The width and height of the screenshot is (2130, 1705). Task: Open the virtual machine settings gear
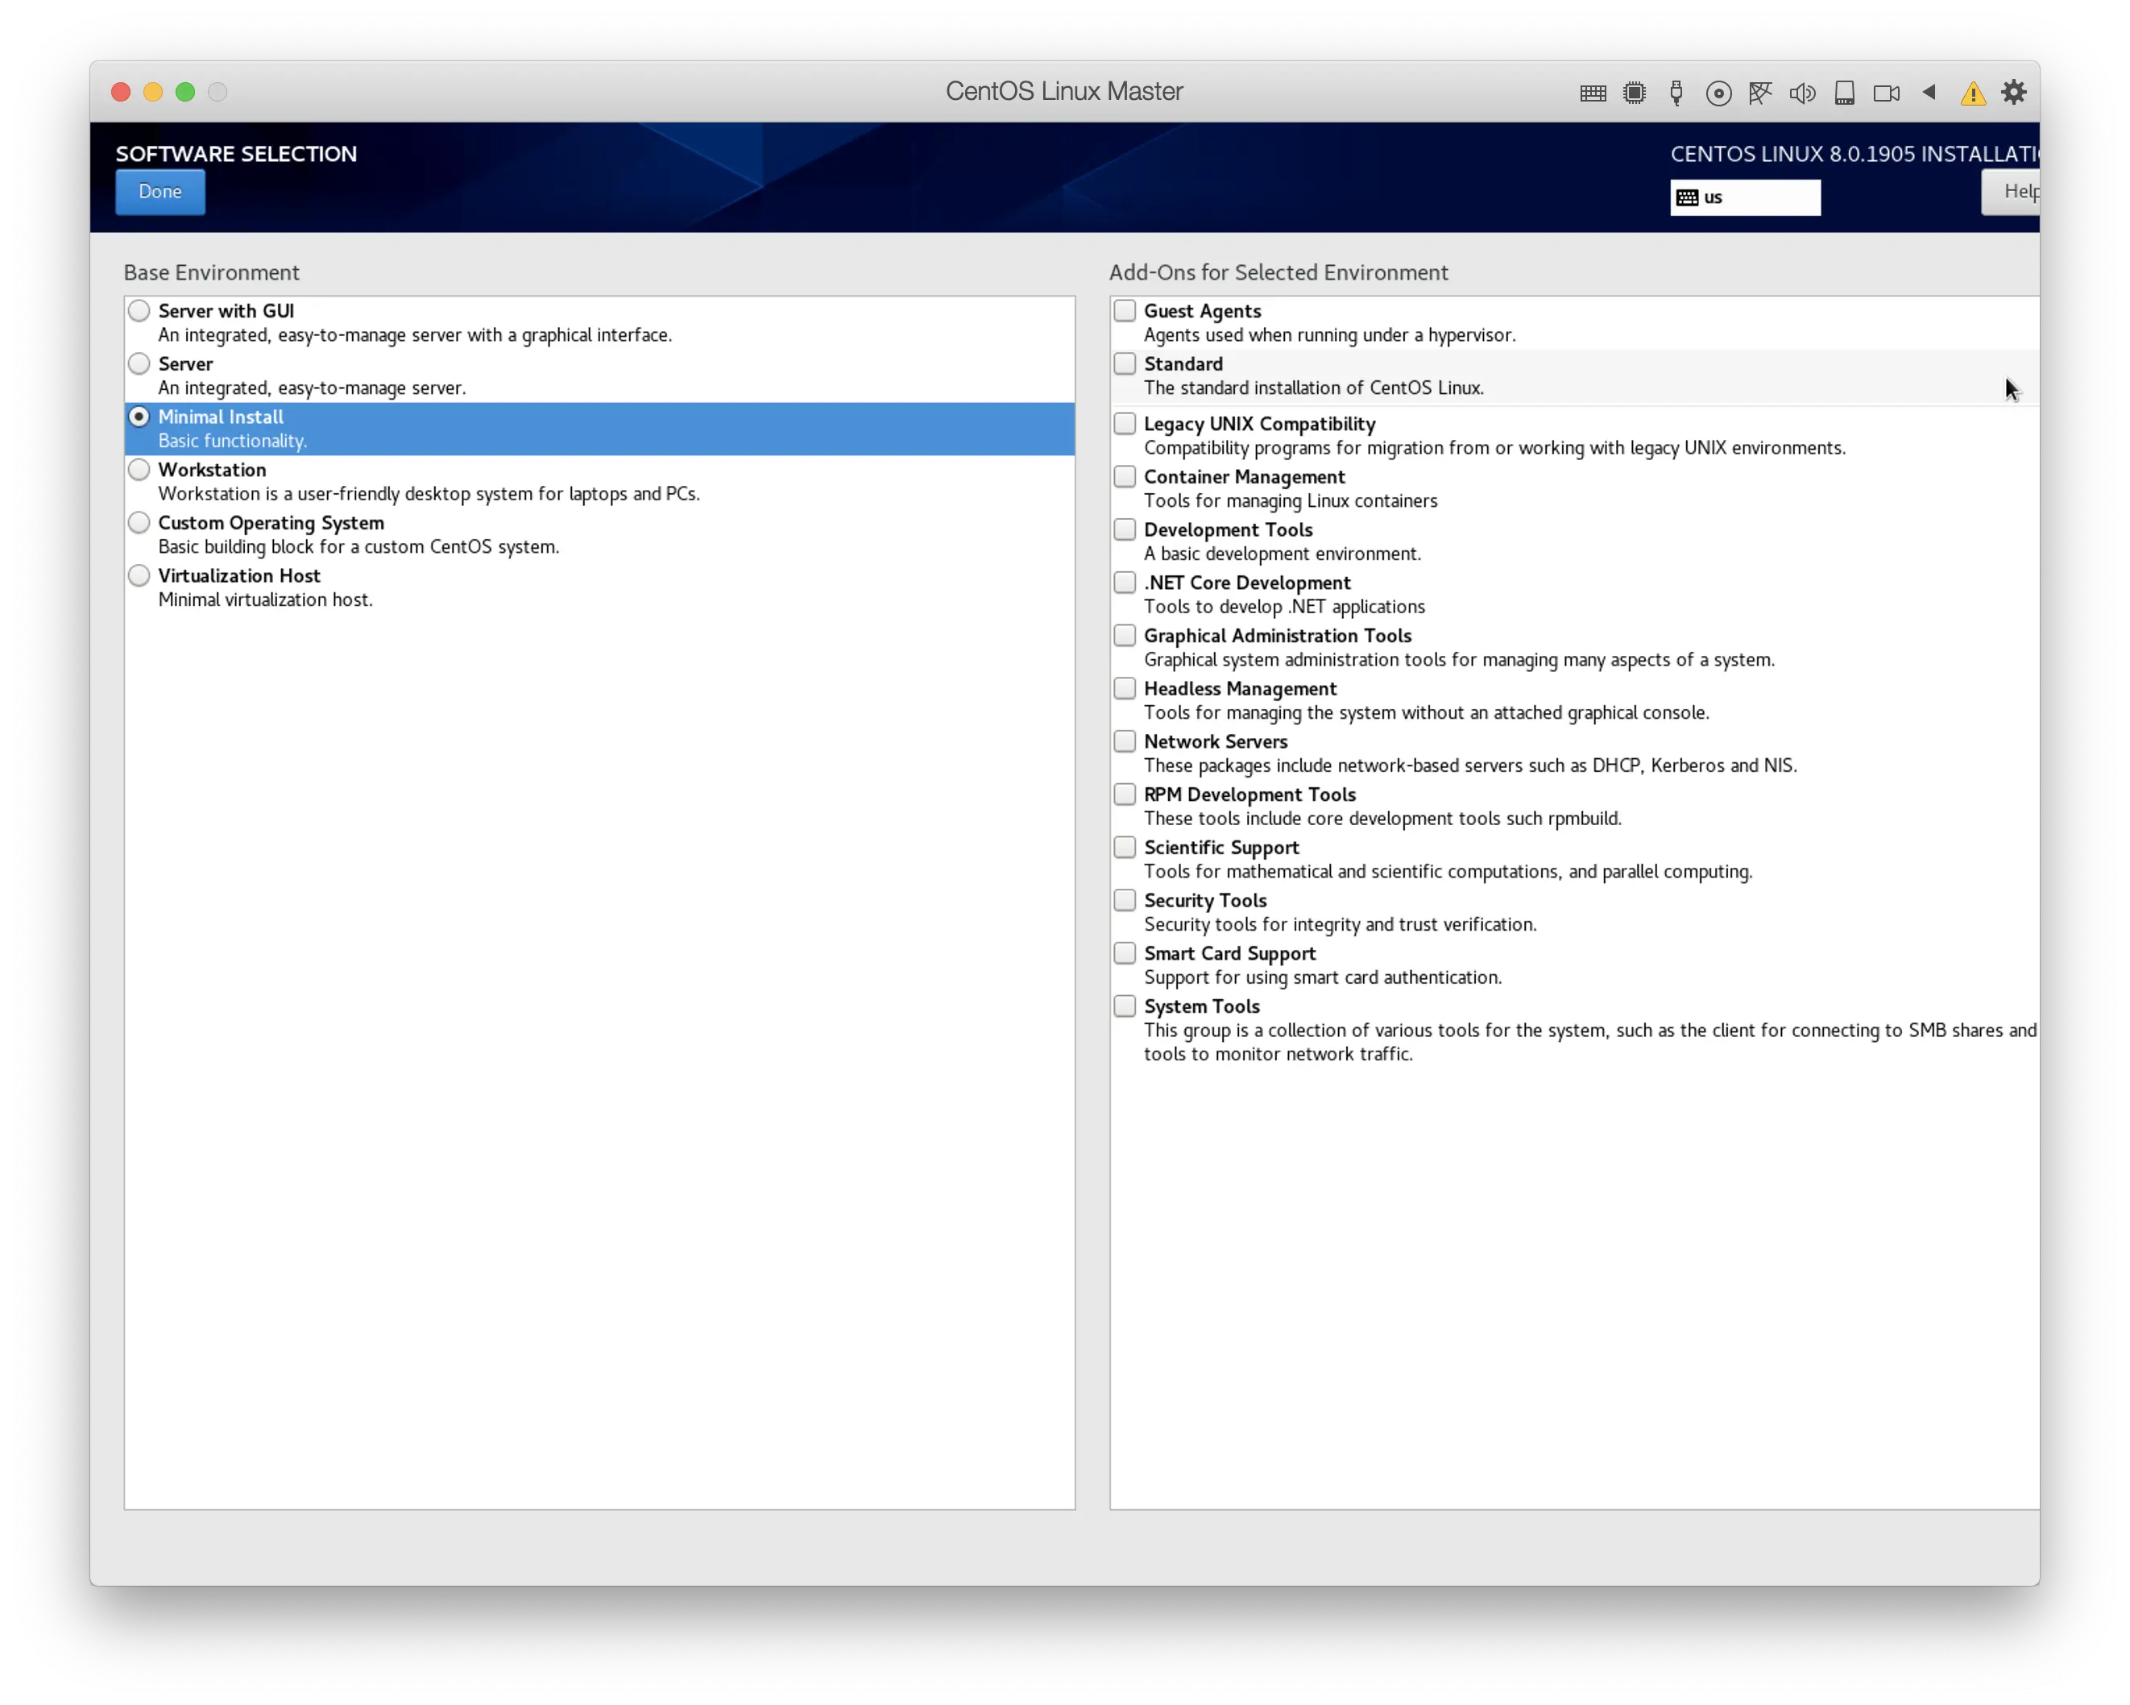(2013, 92)
